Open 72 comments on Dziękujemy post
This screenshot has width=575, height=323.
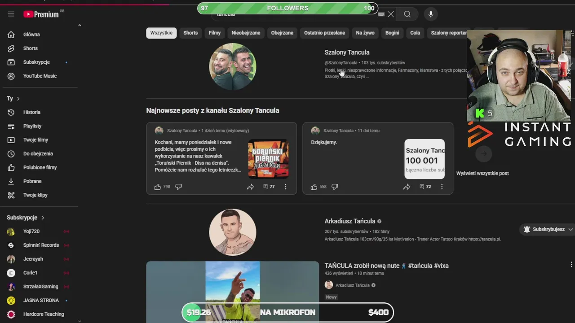click(425, 187)
